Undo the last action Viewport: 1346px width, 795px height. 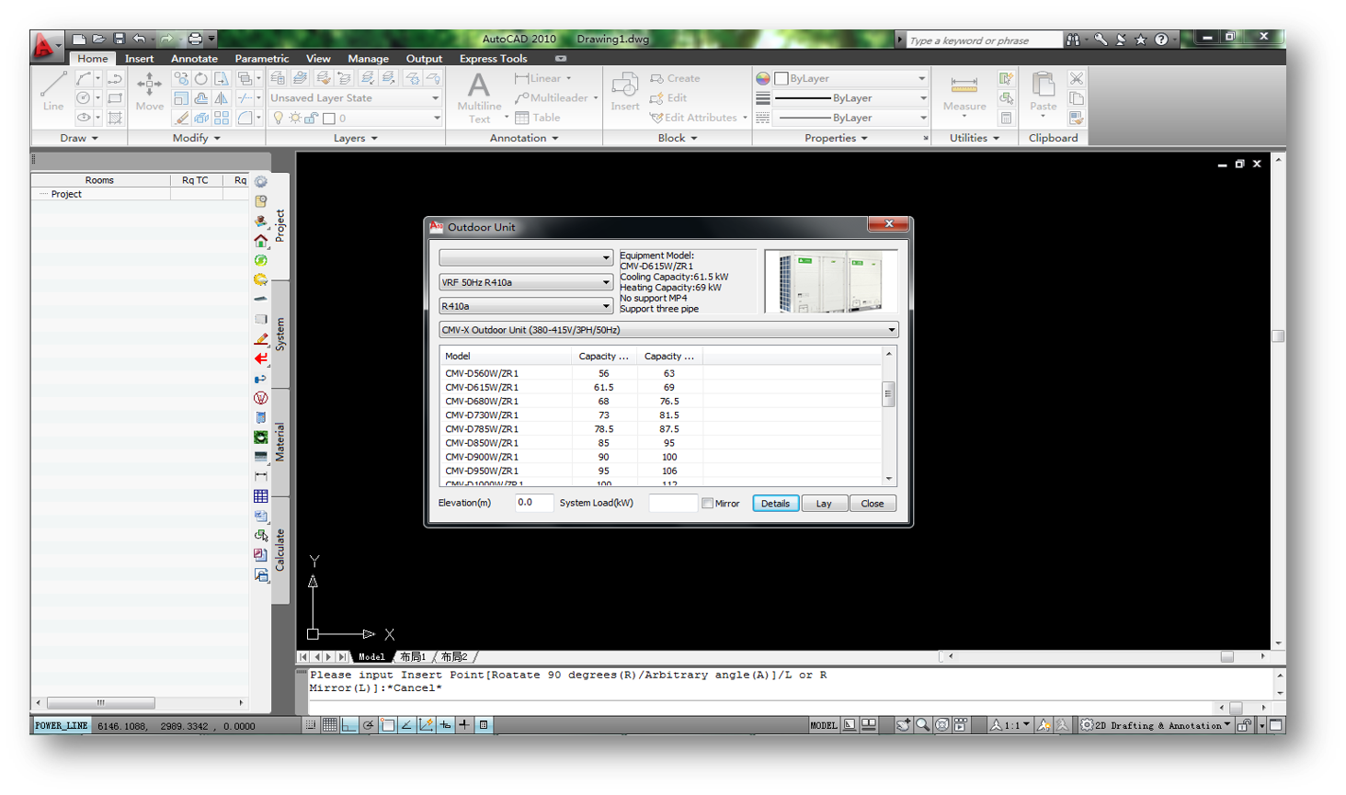point(139,39)
